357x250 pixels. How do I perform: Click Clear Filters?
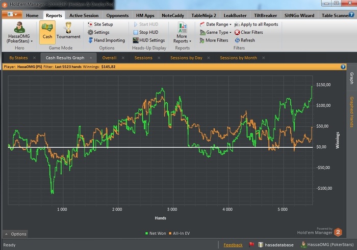click(x=249, y=32)
